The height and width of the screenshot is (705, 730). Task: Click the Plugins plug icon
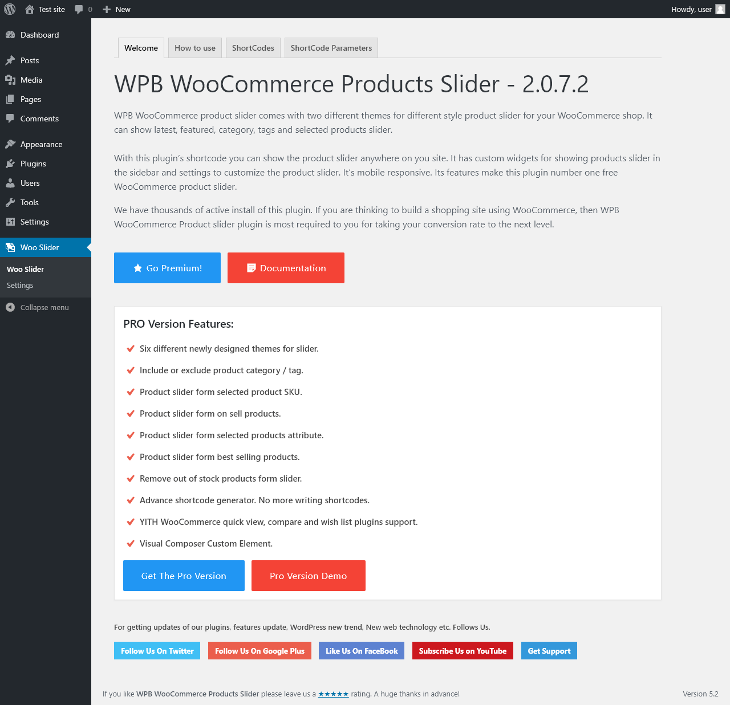tap(10, 164)
